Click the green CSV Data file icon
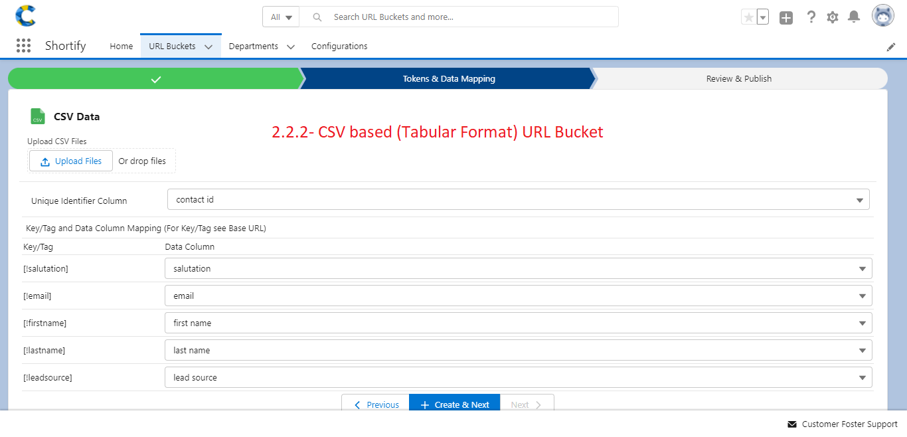The image size is (907, 437). [x=37, y=115]
